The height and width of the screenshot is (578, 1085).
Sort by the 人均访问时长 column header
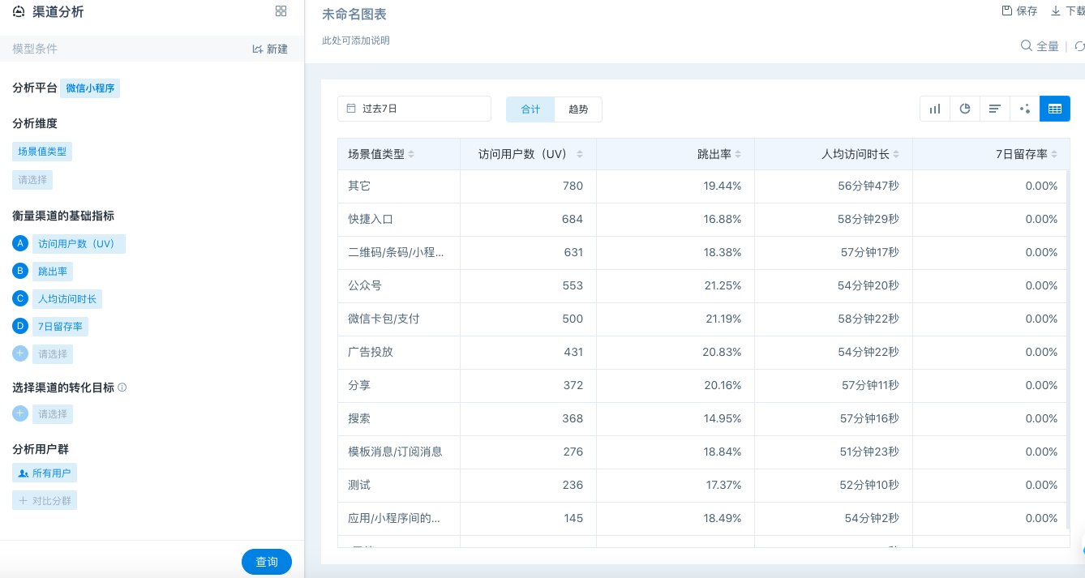(834, 154)
